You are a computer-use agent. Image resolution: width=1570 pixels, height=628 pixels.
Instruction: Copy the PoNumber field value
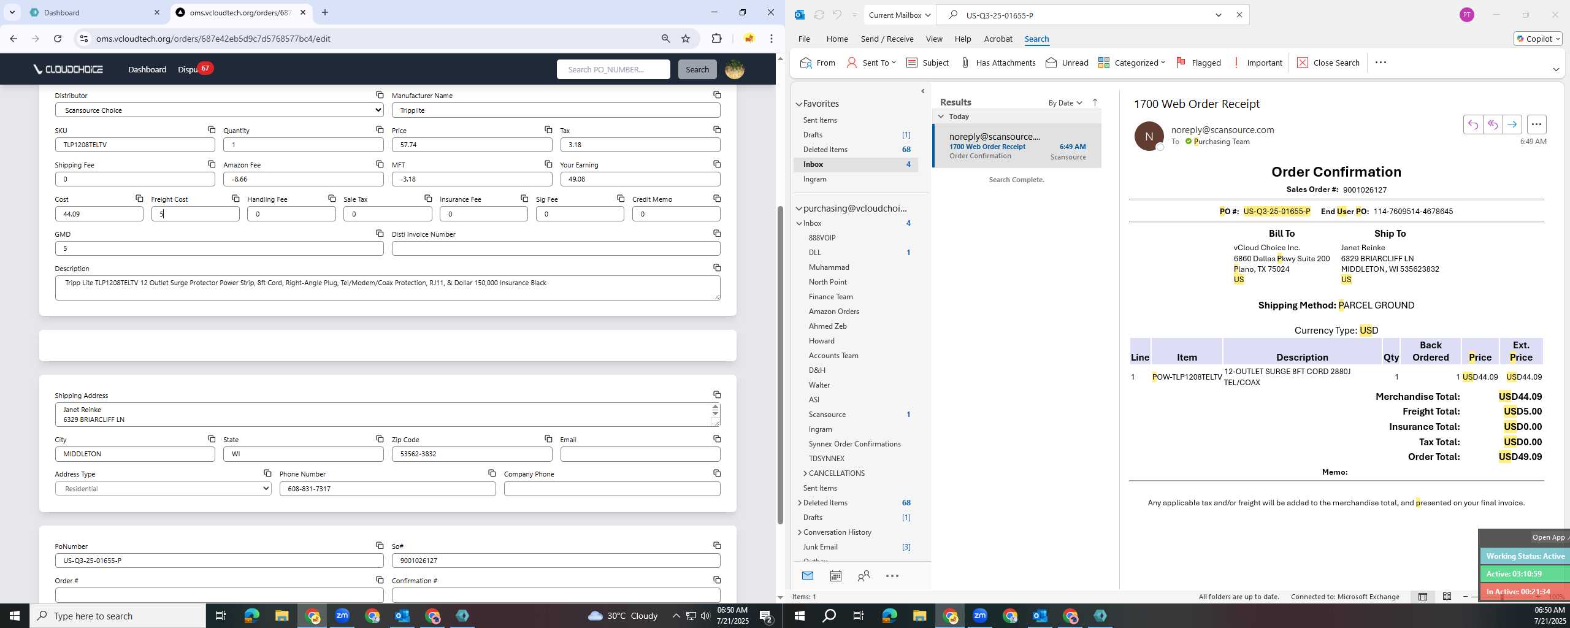pyautogui.click(x=380, y=545)
